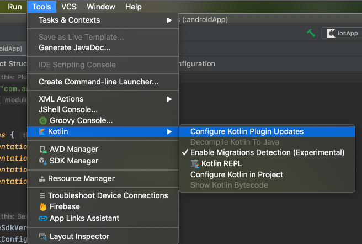Viewport: 362px width, 244px height.
Task: Launch AVD Manager from menu
Action: (x=103, y=150)
